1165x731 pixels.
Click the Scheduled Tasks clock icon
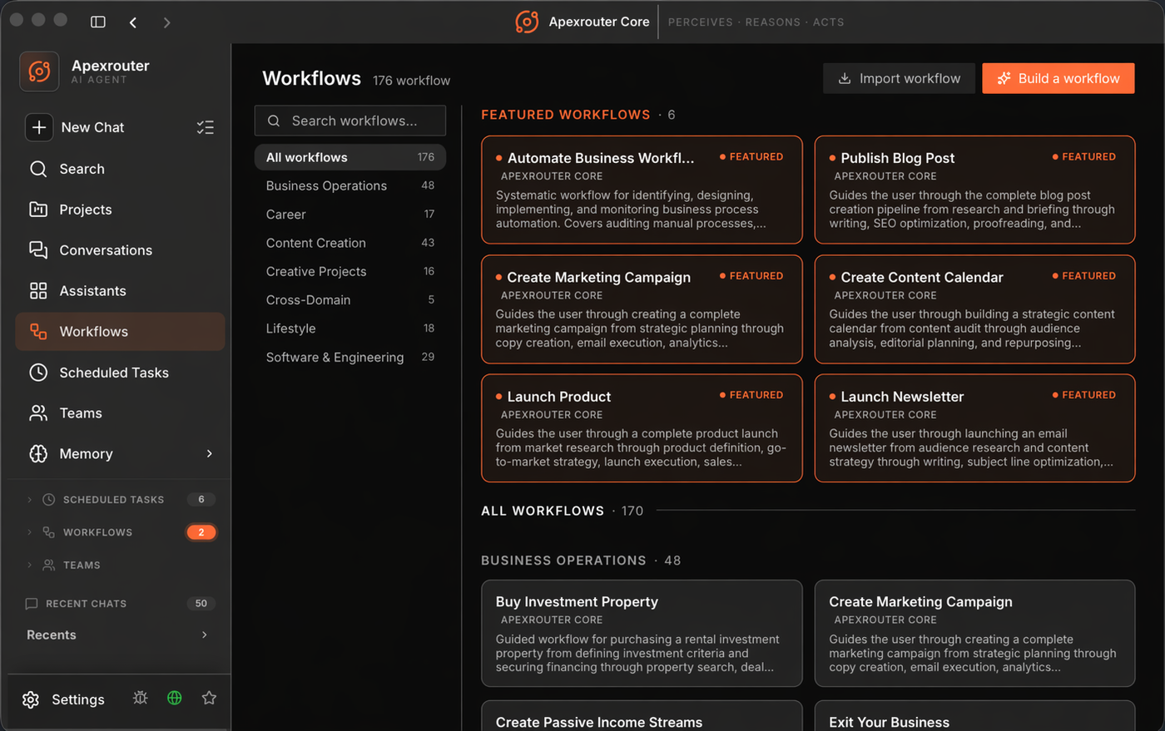(x=38, y=373)
